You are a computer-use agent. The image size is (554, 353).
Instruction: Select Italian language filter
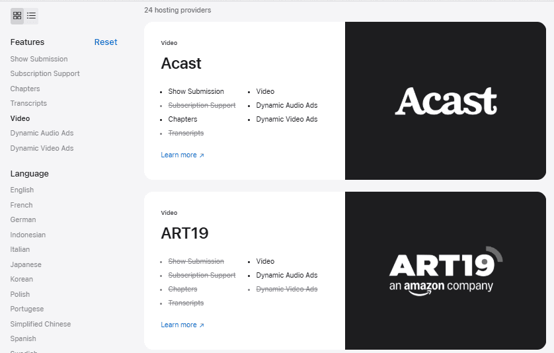point(20,249)
